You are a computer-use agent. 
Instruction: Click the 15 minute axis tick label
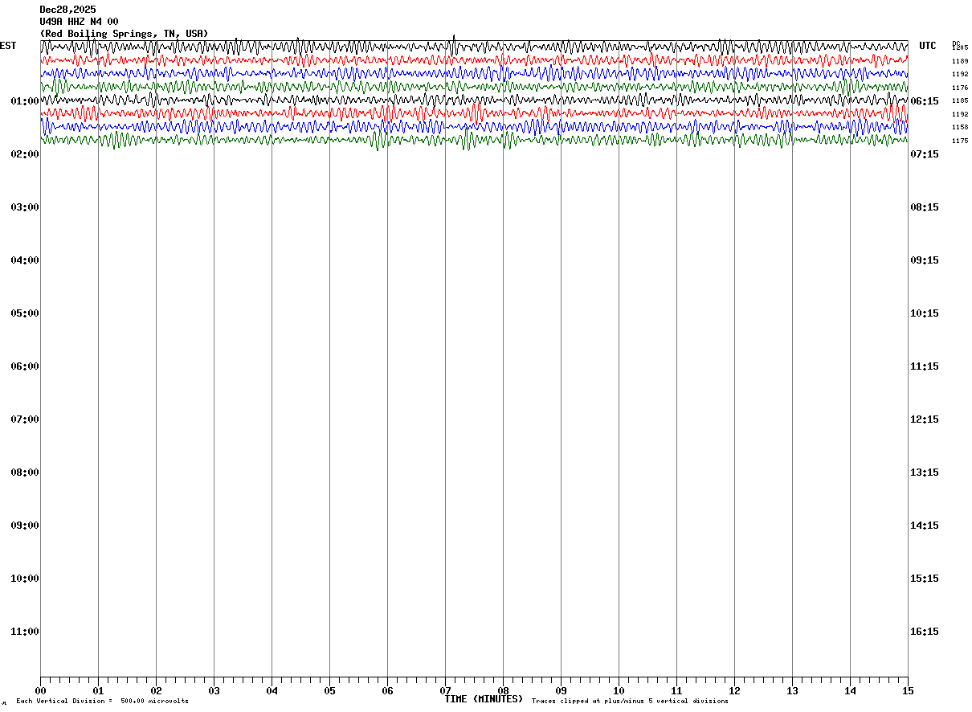[x=908, y=691]
